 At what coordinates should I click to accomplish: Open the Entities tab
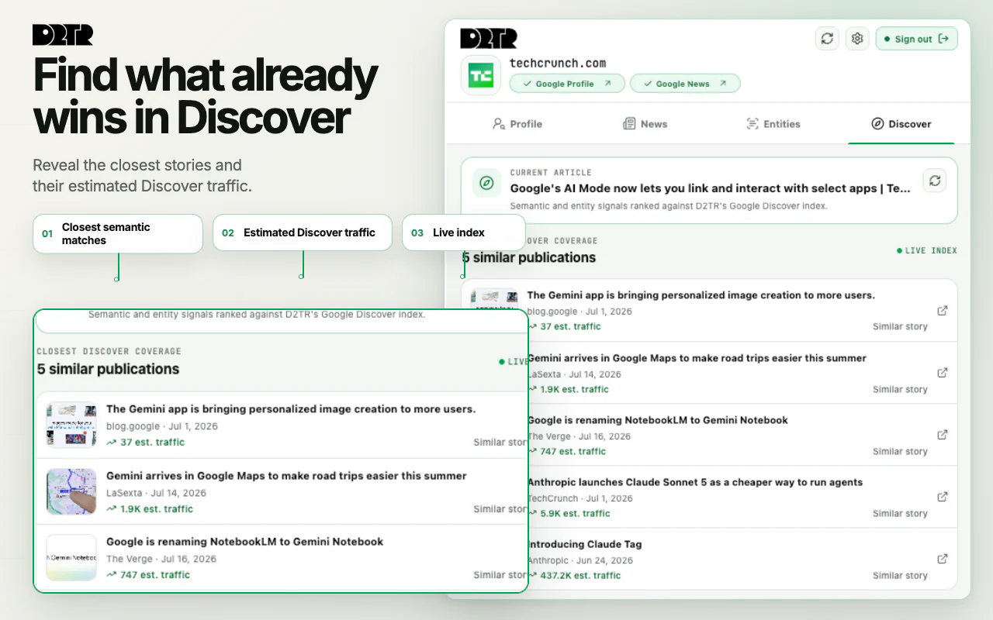click(x=773, y=124)
